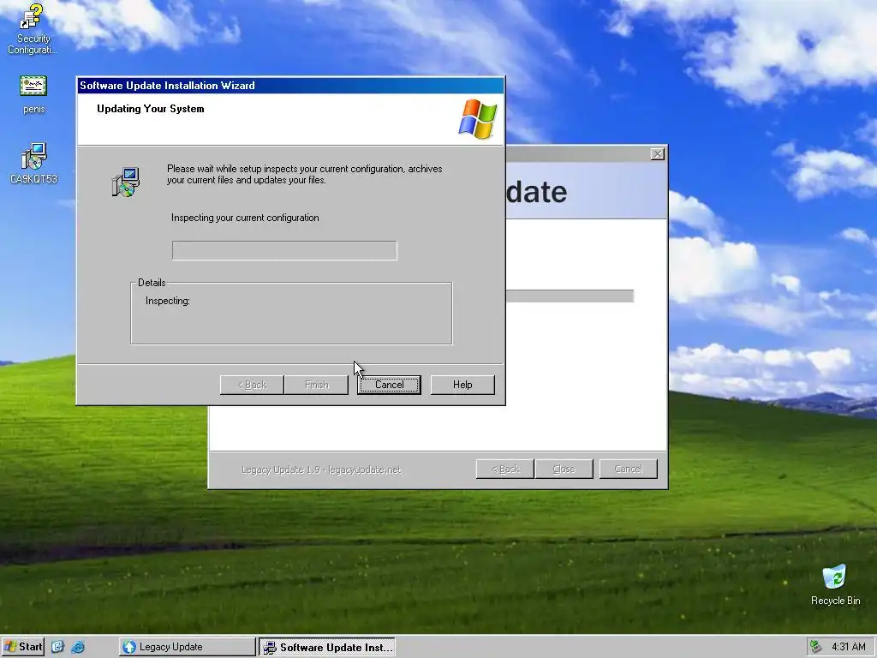
Task: Switch to Legacy Update taskbar button
Action: [x=187, y=647]
